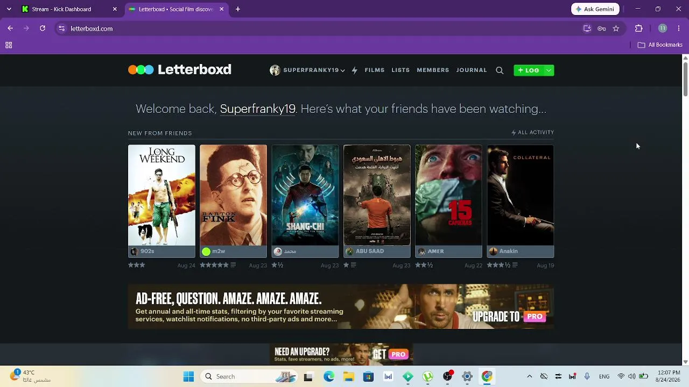689x387 pixels.
Task: Expand the LOG button dropdown arrow
Action: [549, 70]
